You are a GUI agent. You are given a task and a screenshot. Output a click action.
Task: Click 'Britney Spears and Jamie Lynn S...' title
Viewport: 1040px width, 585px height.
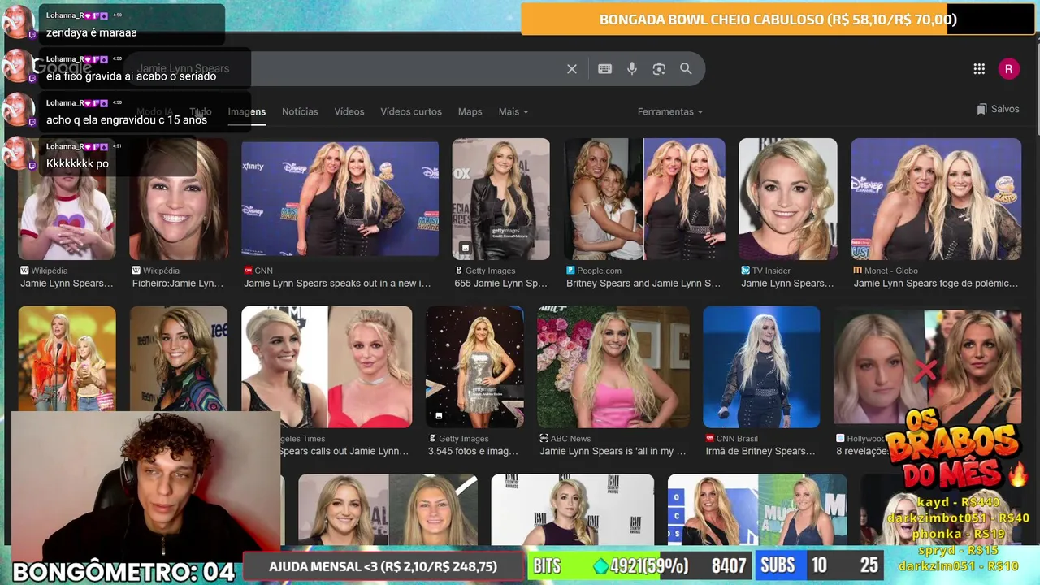point(643,284)
